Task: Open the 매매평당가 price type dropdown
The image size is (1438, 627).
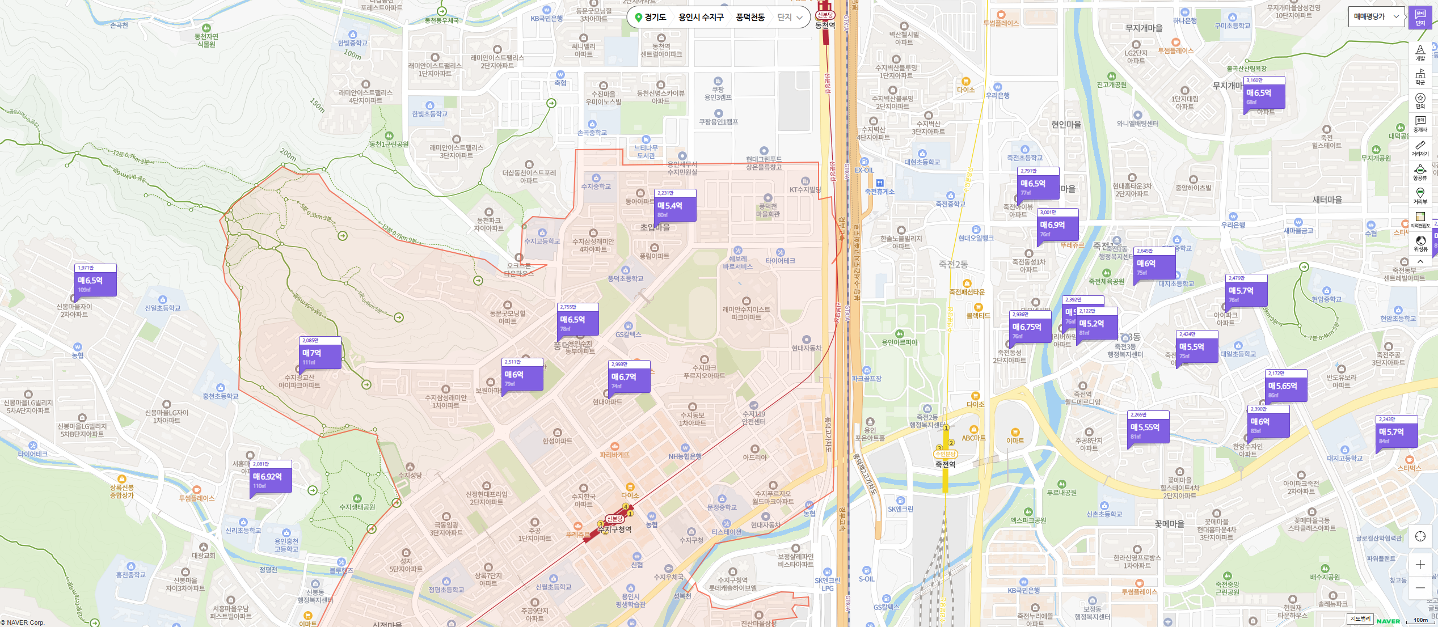Action: tap(1376, 17)
